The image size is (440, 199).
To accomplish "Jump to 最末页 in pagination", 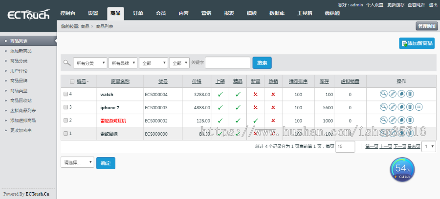I will pos(414,146).
